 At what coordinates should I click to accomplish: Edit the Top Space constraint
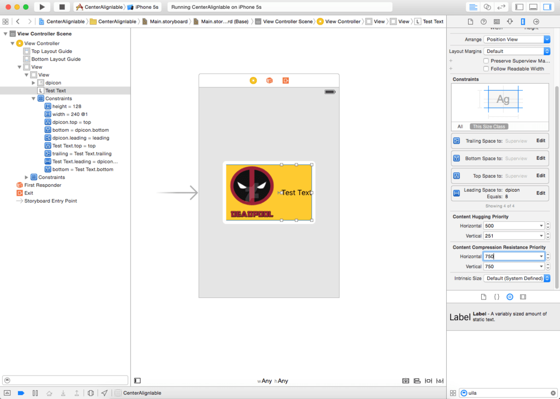pyautogui.click(x=541, y=175)
